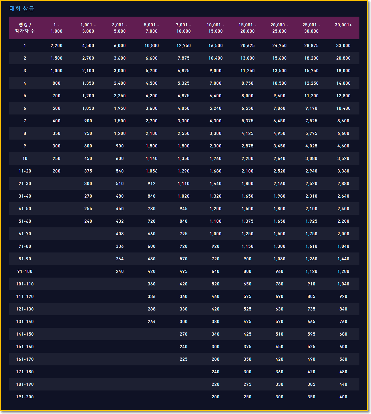
Task: Click the "101-110" ranking row label
Action: (25, 284)
